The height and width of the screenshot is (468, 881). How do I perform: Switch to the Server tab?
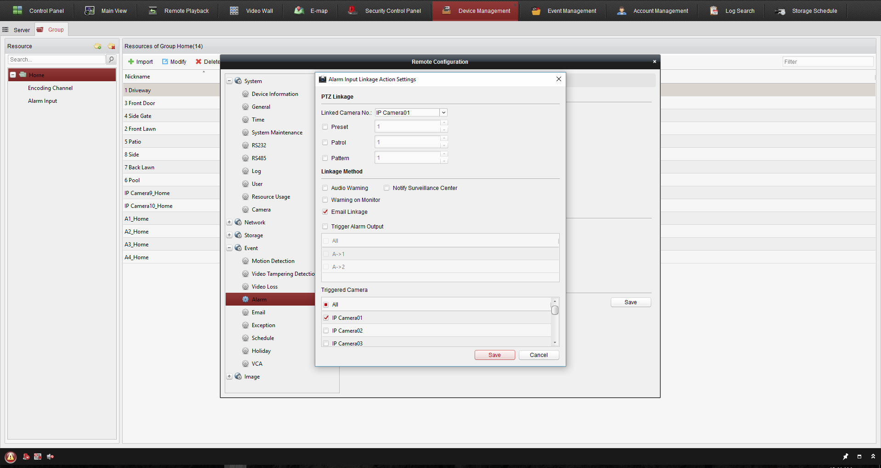click(17, 30)
